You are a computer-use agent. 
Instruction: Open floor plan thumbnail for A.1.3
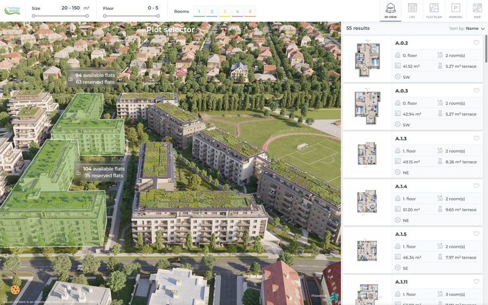[367, 154]
